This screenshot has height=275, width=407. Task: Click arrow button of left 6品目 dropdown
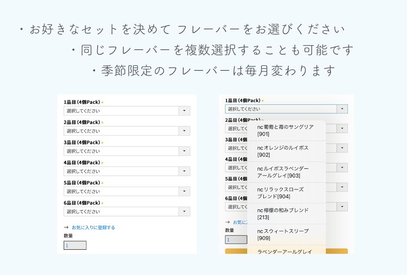[184, 212]
